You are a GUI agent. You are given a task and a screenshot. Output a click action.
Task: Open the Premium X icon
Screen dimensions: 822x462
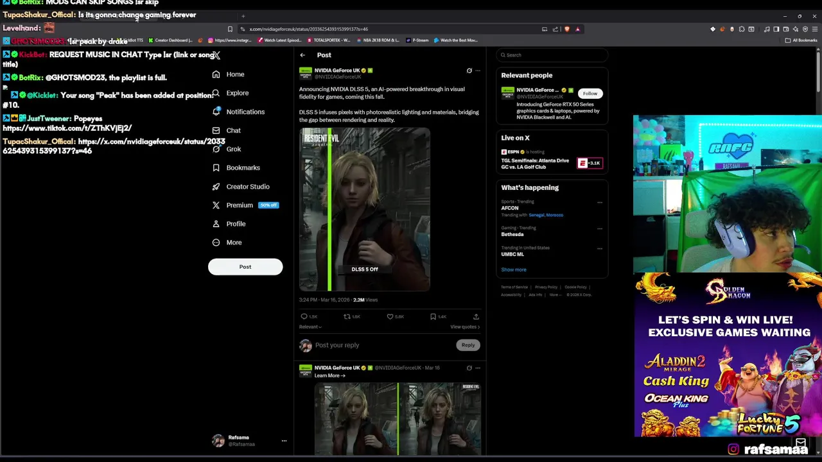(216, 205)
